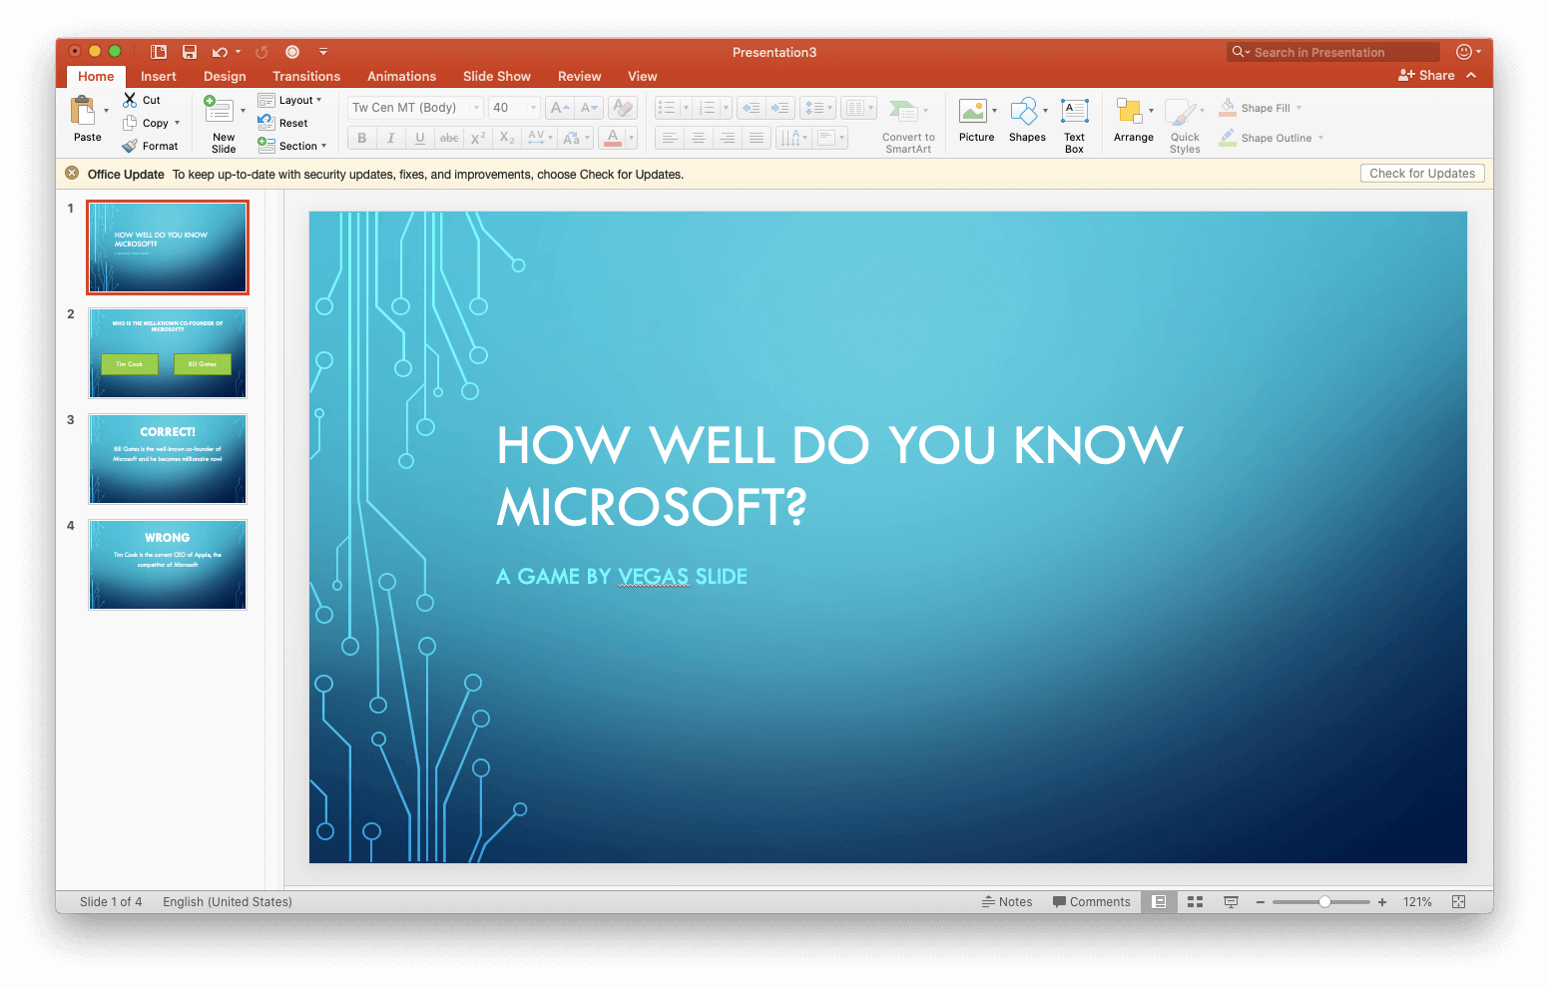This screenshot has width=1549, height=987.
Task: Align text left
Action: pyautogui.click(x=670, y=138)
